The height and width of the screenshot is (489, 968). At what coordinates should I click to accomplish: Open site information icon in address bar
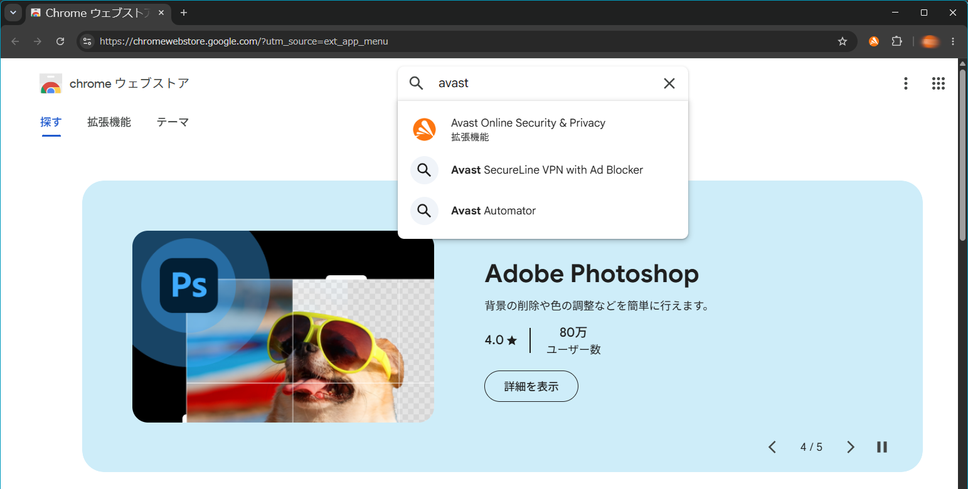coord(87,41)
